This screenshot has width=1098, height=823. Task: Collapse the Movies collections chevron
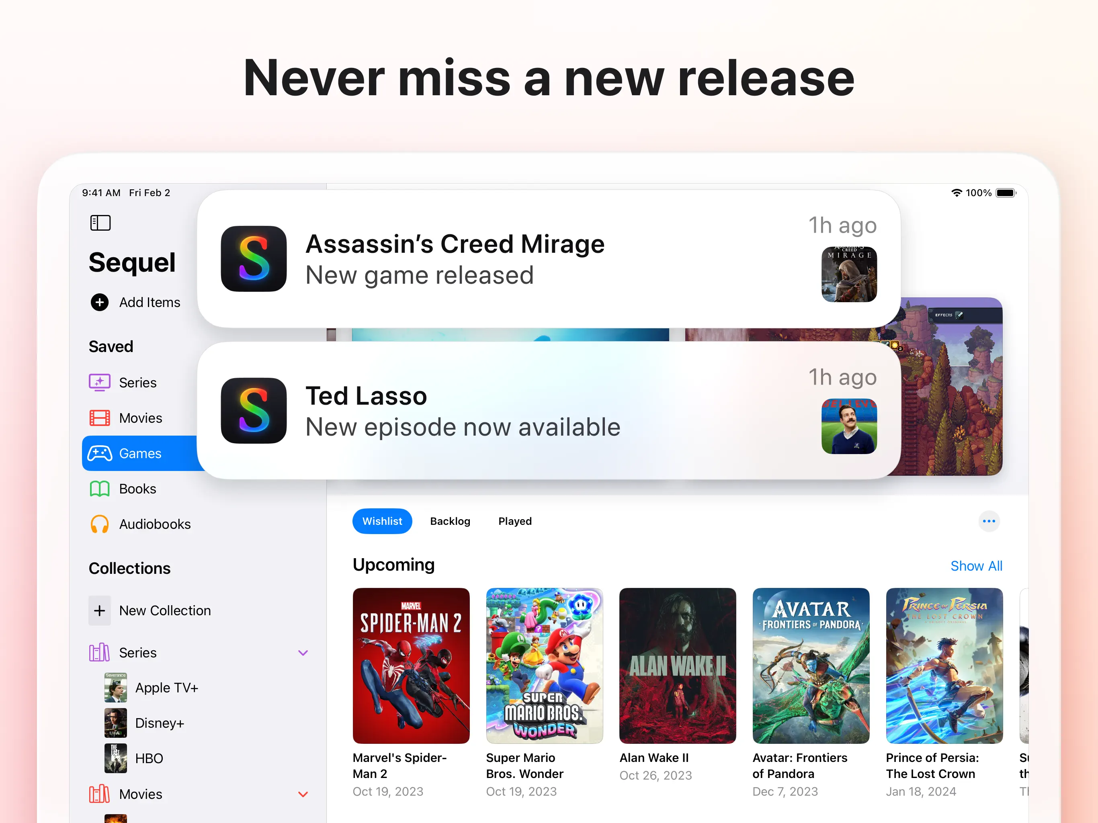click(x=303, y=794)
